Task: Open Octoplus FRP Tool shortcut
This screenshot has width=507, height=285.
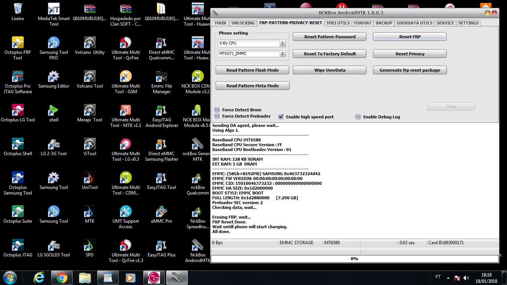Action: click(17, 48)
